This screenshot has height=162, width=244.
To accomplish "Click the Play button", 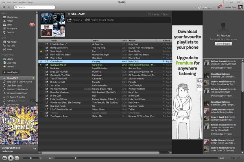I will tap(11, 158).
